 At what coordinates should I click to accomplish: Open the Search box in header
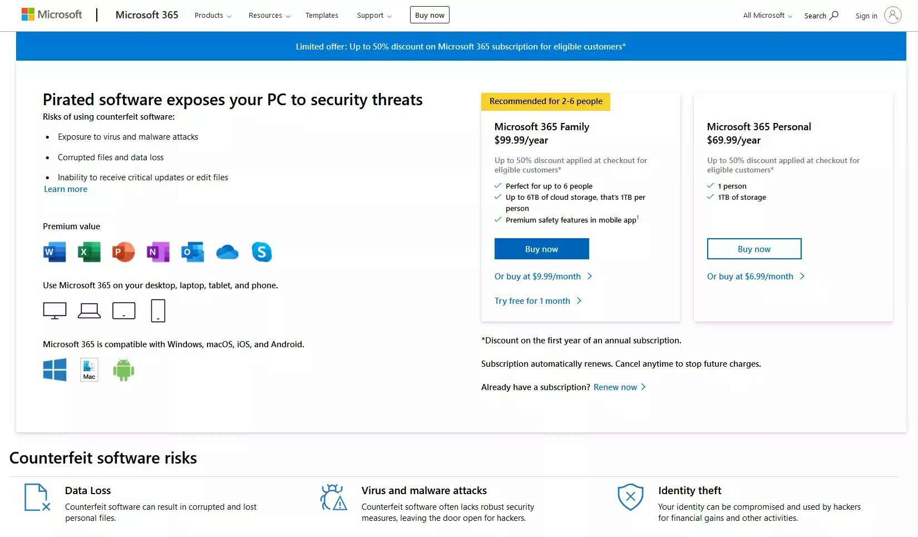click(821, 16)
